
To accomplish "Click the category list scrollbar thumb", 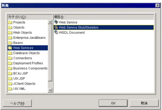I will coord(50,53).
